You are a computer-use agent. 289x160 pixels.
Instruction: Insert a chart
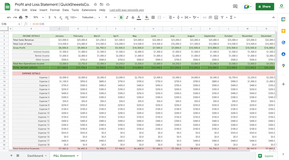pyautogui.click(x=216, y=17)
